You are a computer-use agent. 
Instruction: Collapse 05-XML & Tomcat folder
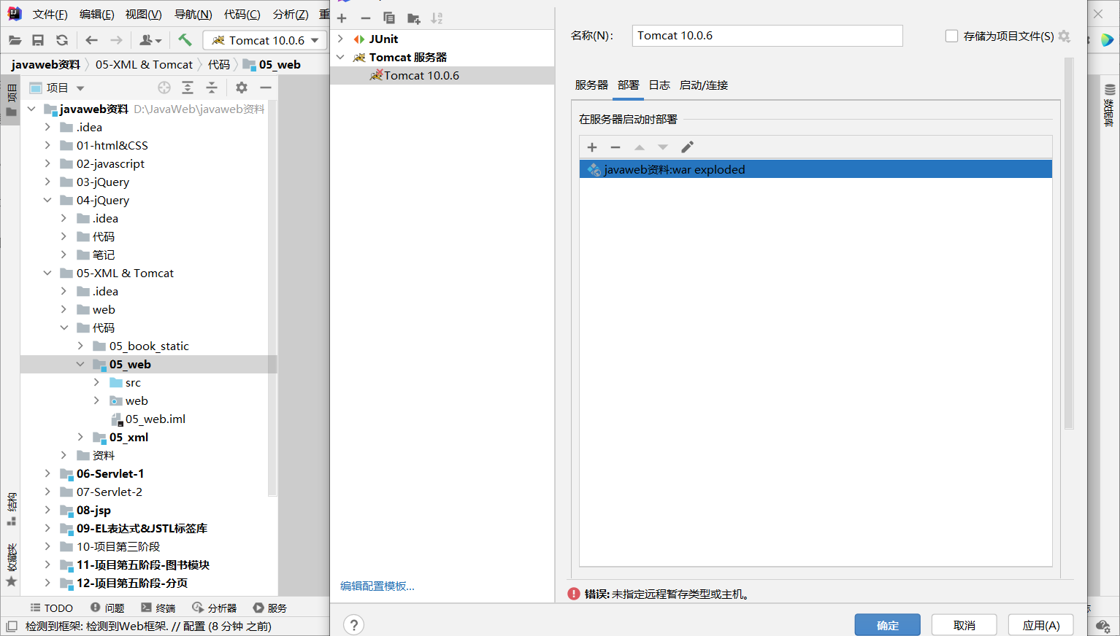47,273
